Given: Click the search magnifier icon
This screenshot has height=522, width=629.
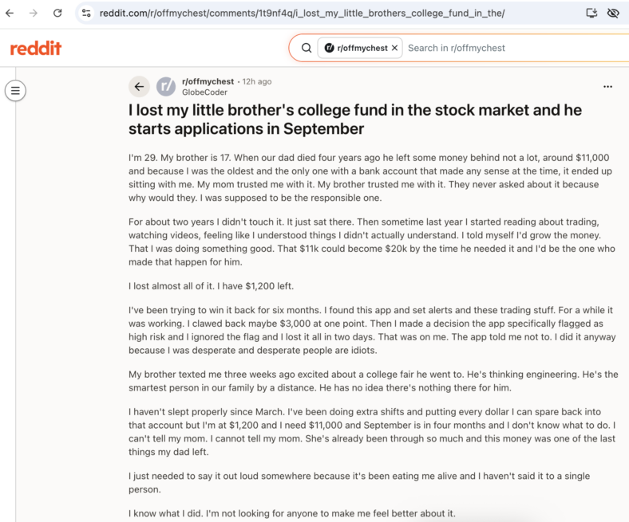Looking at the screenshot, I should click(307, 48).
